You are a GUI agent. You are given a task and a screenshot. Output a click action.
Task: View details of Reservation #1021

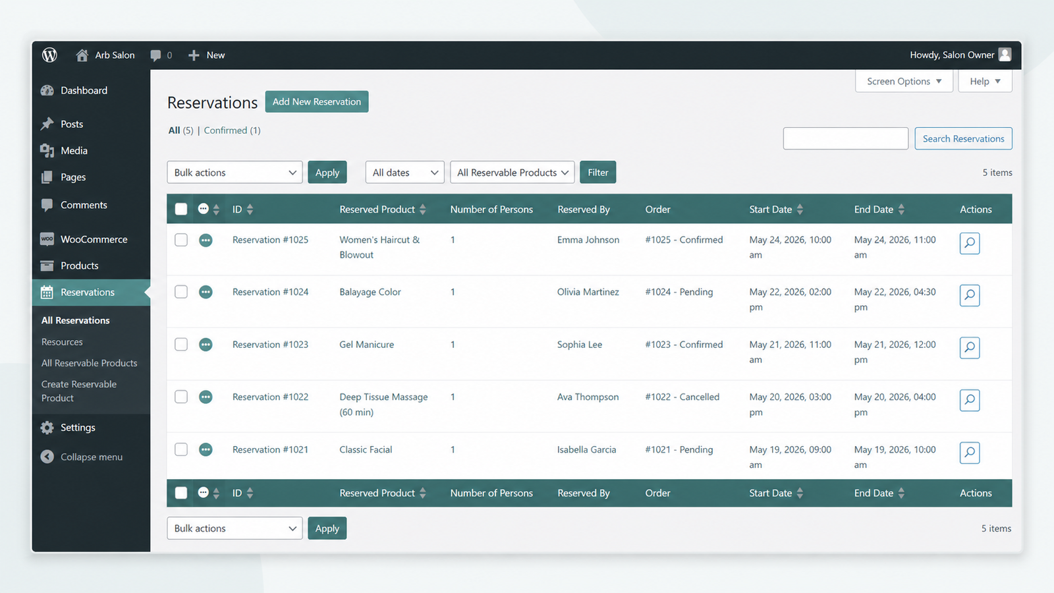tap(970, 453)
